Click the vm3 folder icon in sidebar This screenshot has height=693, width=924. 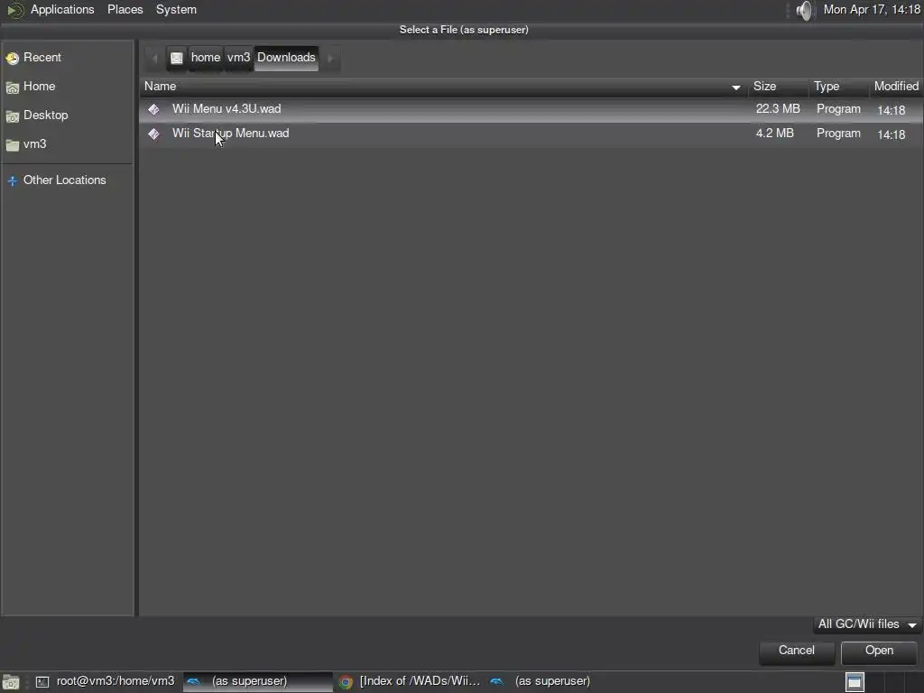point(13,145)
